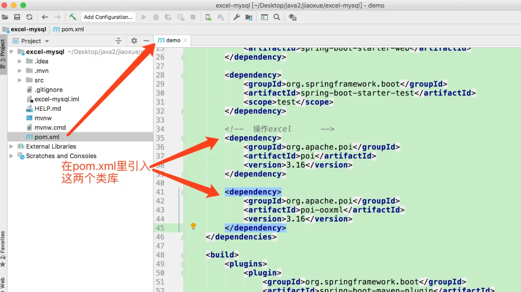The image size is (521, 292).
Task: Close the demo editor tab
Action: click(x=185, y=40)
